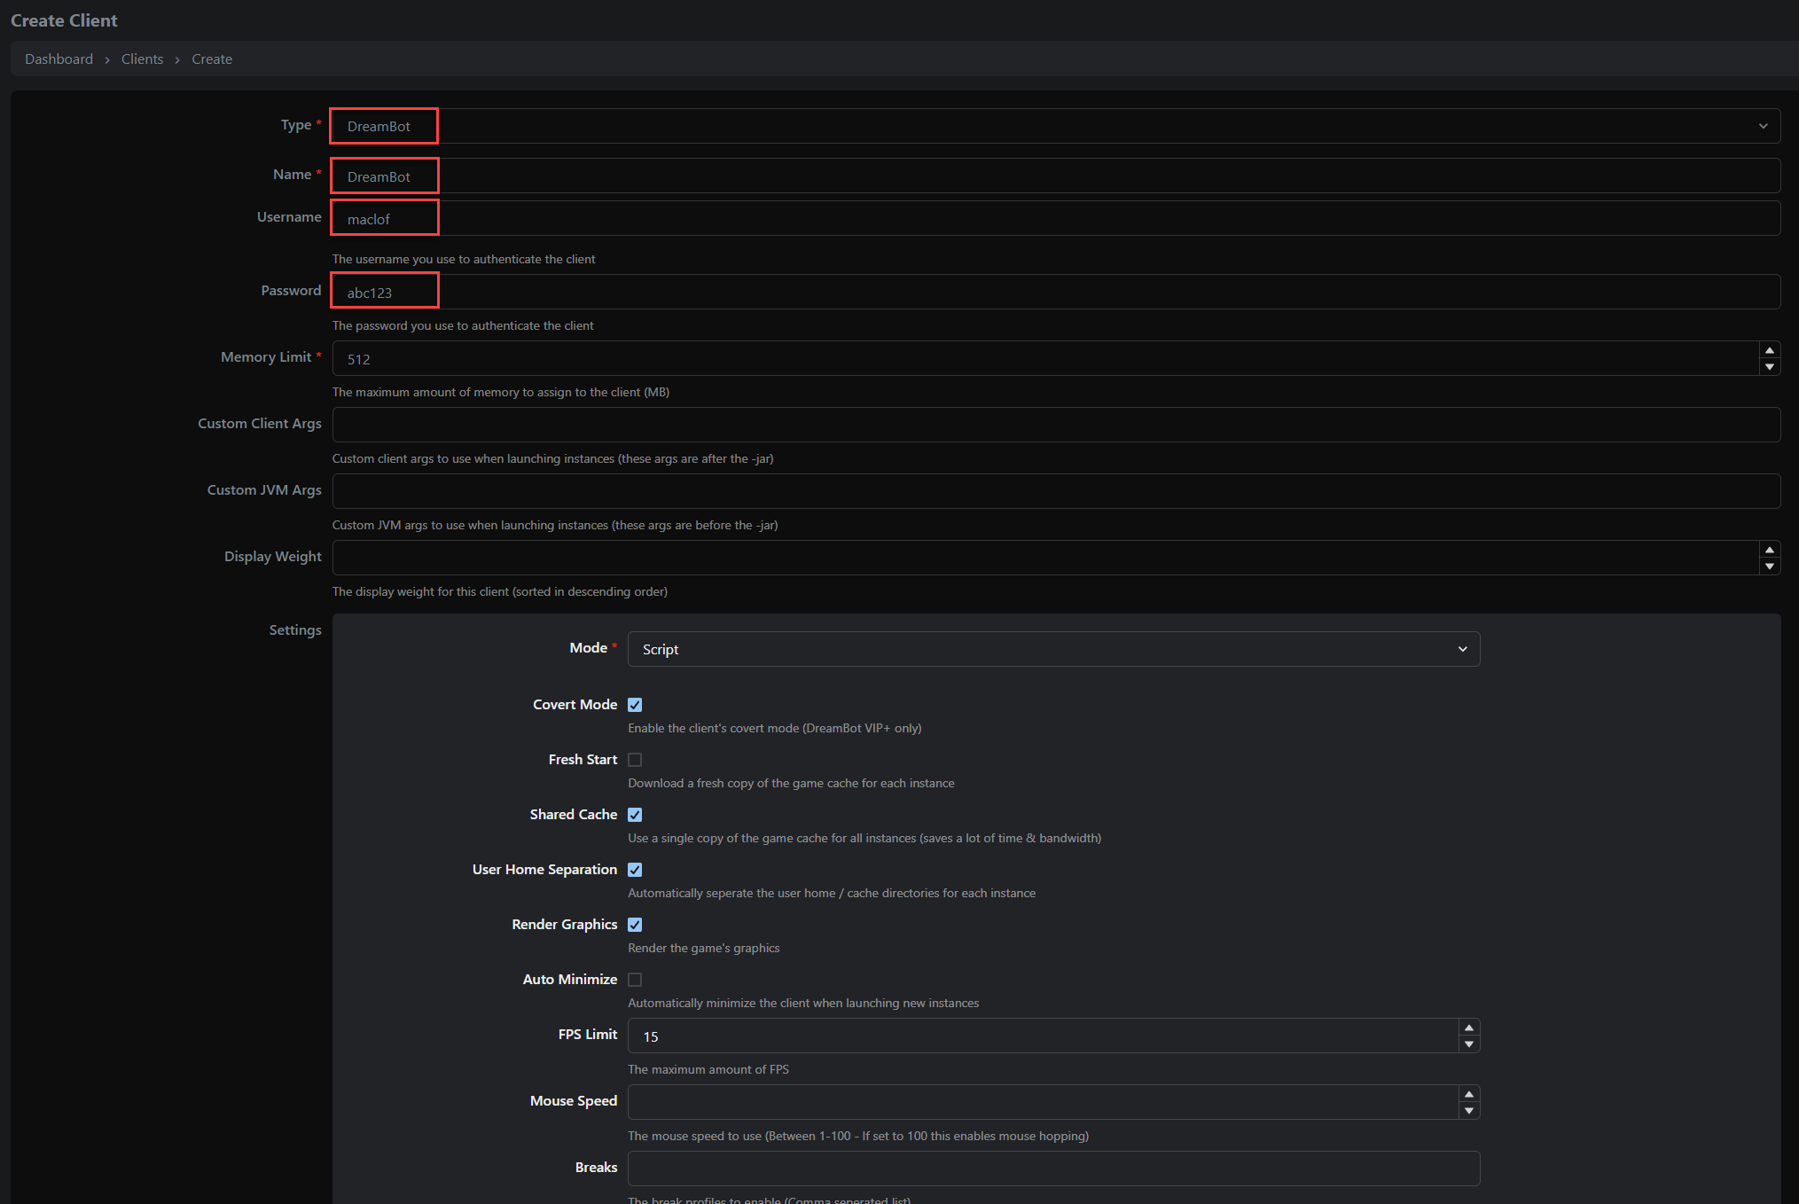The height and width of the screenshot is (1204, 1799).
Task: Decrease FPS Limit with down arrow
Action: tap(1469, 1044)
